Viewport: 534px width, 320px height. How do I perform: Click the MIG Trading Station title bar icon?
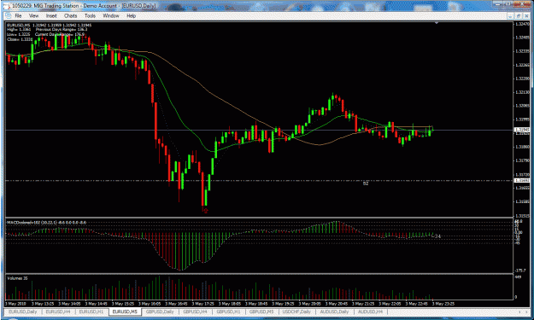8,6
